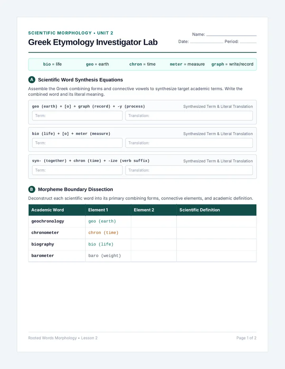
Task: Click the 'Page 1 of 2' footer text
Action: [246, 338]
